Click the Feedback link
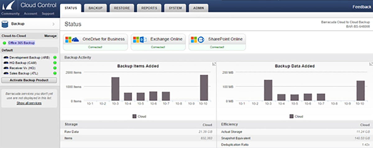Viewport: 373px width, 148px height. (x=362, y=7)
